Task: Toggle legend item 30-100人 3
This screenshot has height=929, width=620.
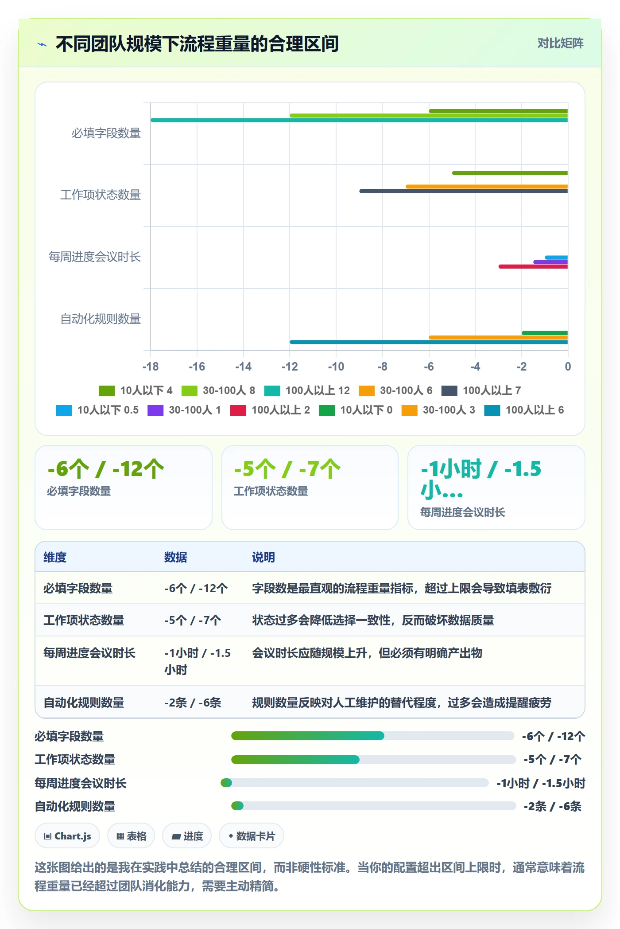Action: [438, 410]
